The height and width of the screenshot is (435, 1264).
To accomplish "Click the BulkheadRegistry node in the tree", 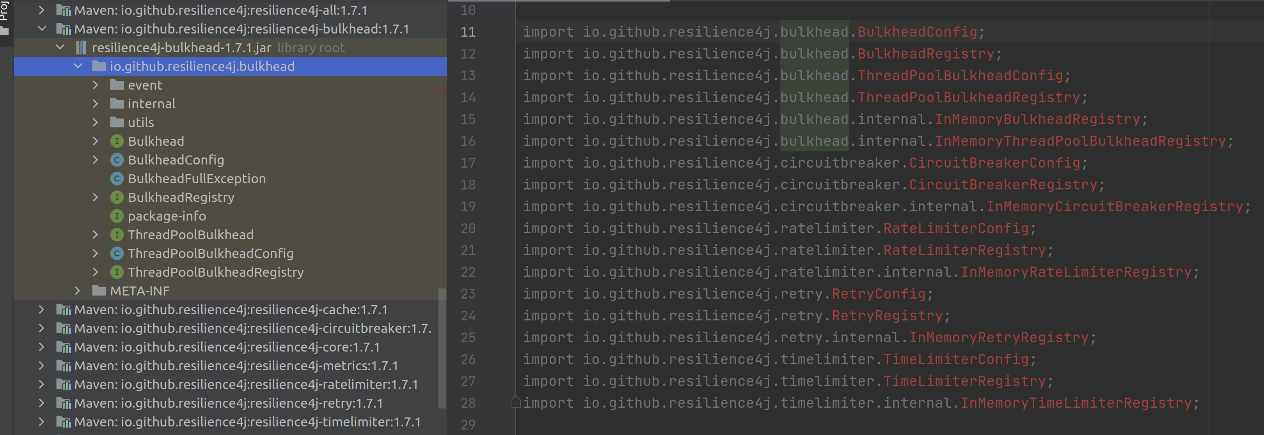I will point(181,197).
